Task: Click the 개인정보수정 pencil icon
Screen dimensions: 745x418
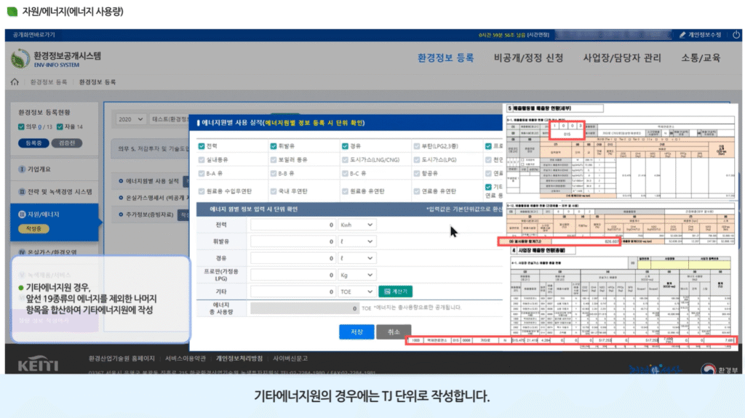Action: pyautogui.click(x=682, y=34)
